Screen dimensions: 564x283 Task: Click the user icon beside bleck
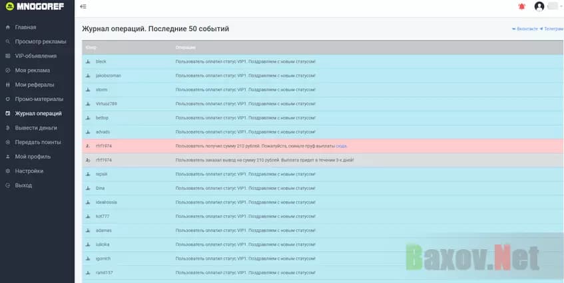click(x=88, y=62)
